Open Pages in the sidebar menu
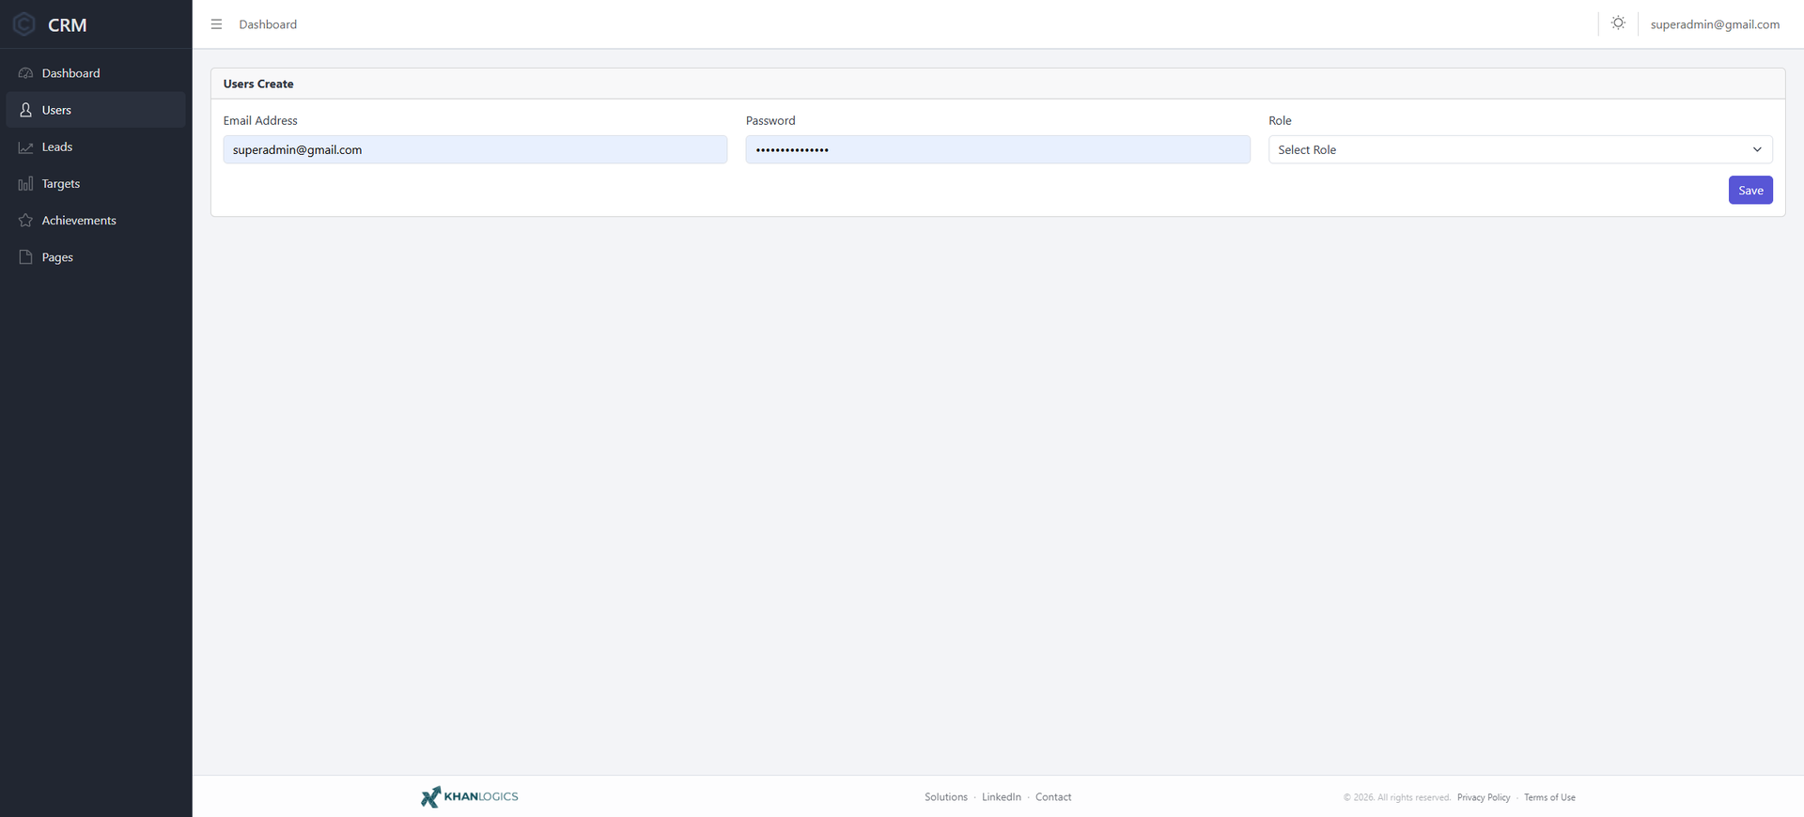This screenshot has height=817, width=1804. coord(96,257)
